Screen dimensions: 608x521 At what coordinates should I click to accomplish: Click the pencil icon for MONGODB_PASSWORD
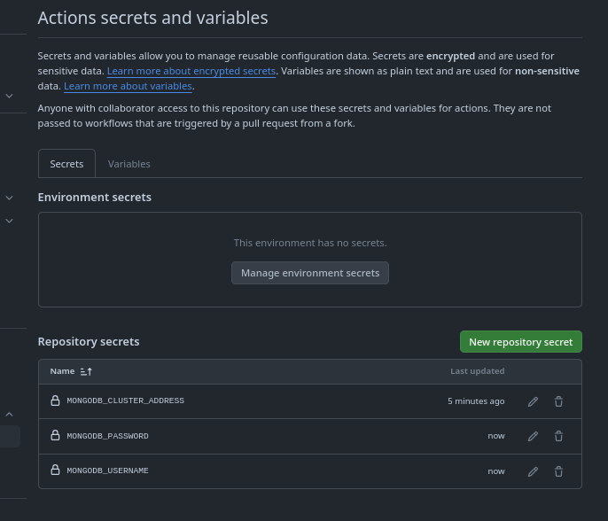pos(533,436)
